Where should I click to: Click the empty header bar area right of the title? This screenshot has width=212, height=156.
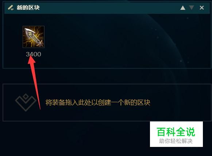click(x=108, y=8)
